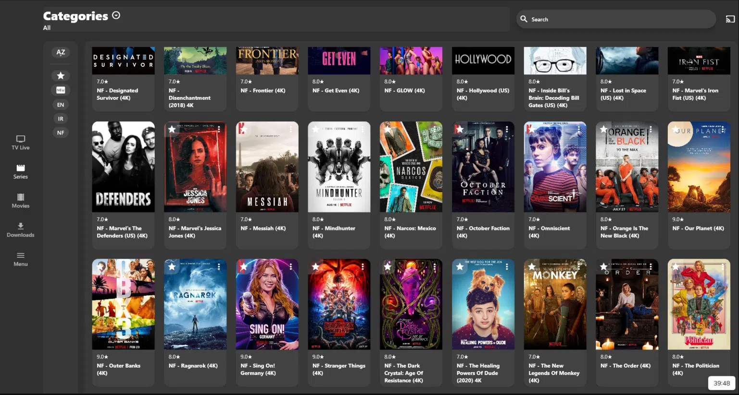Open the three-dot menu on Mindhunter
The width and height of the screenshot is (739, 395).
point(362,129)
